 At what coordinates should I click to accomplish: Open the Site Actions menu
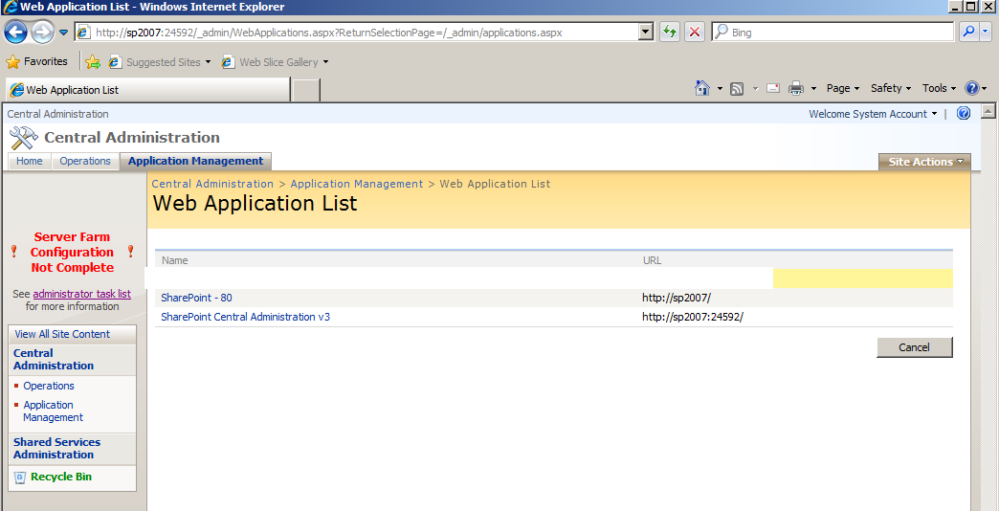click(924, 162)
